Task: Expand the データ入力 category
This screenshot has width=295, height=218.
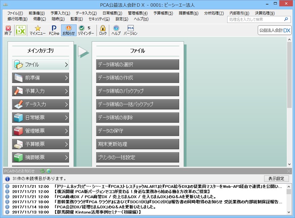Action: tap(40, 104)
